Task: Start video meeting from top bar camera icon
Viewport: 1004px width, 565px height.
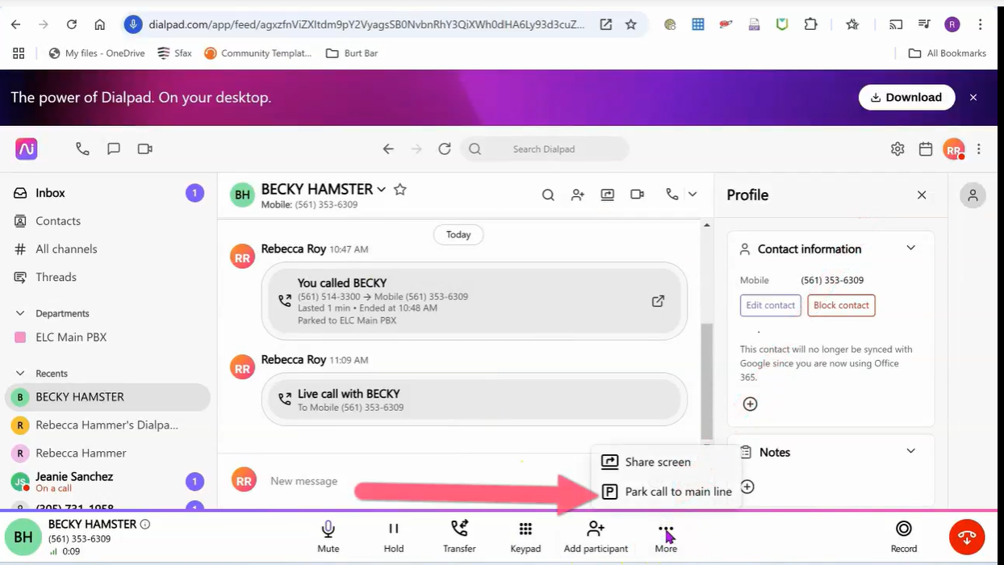Action: pyautogui.click(x=145, y=149)
